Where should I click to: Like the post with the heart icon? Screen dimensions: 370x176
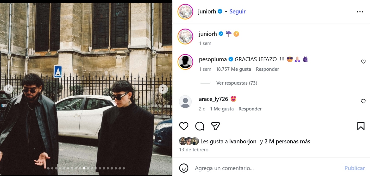(x=184, y=126)
